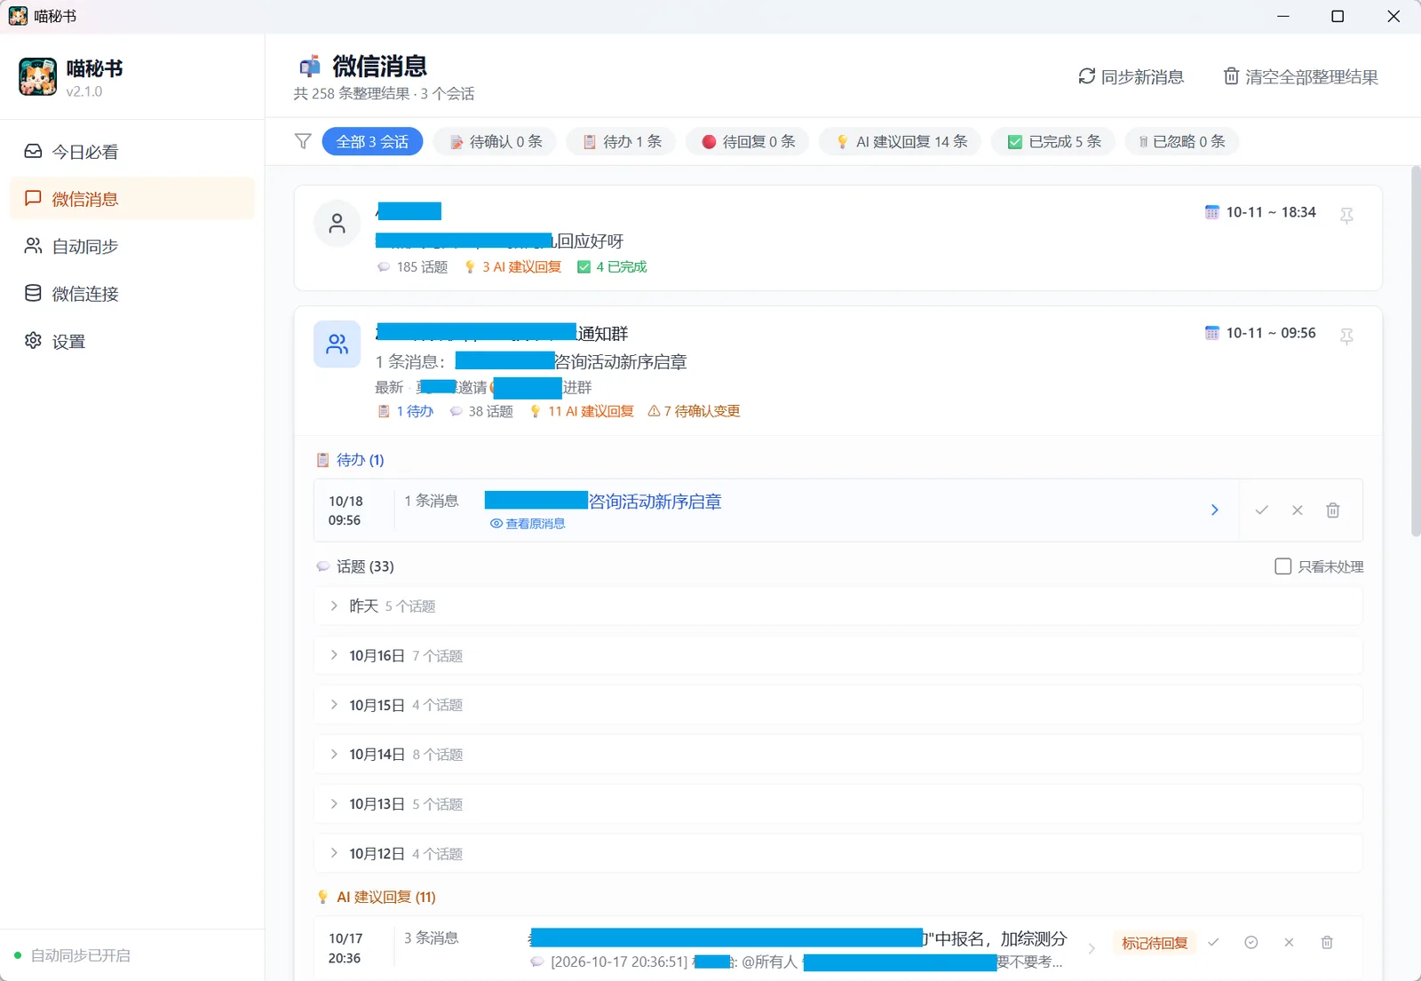Enable the 只看未处理 checkbox
Image resolution: width=1421 pixels, height=981 pixels.
point(1282,566)
